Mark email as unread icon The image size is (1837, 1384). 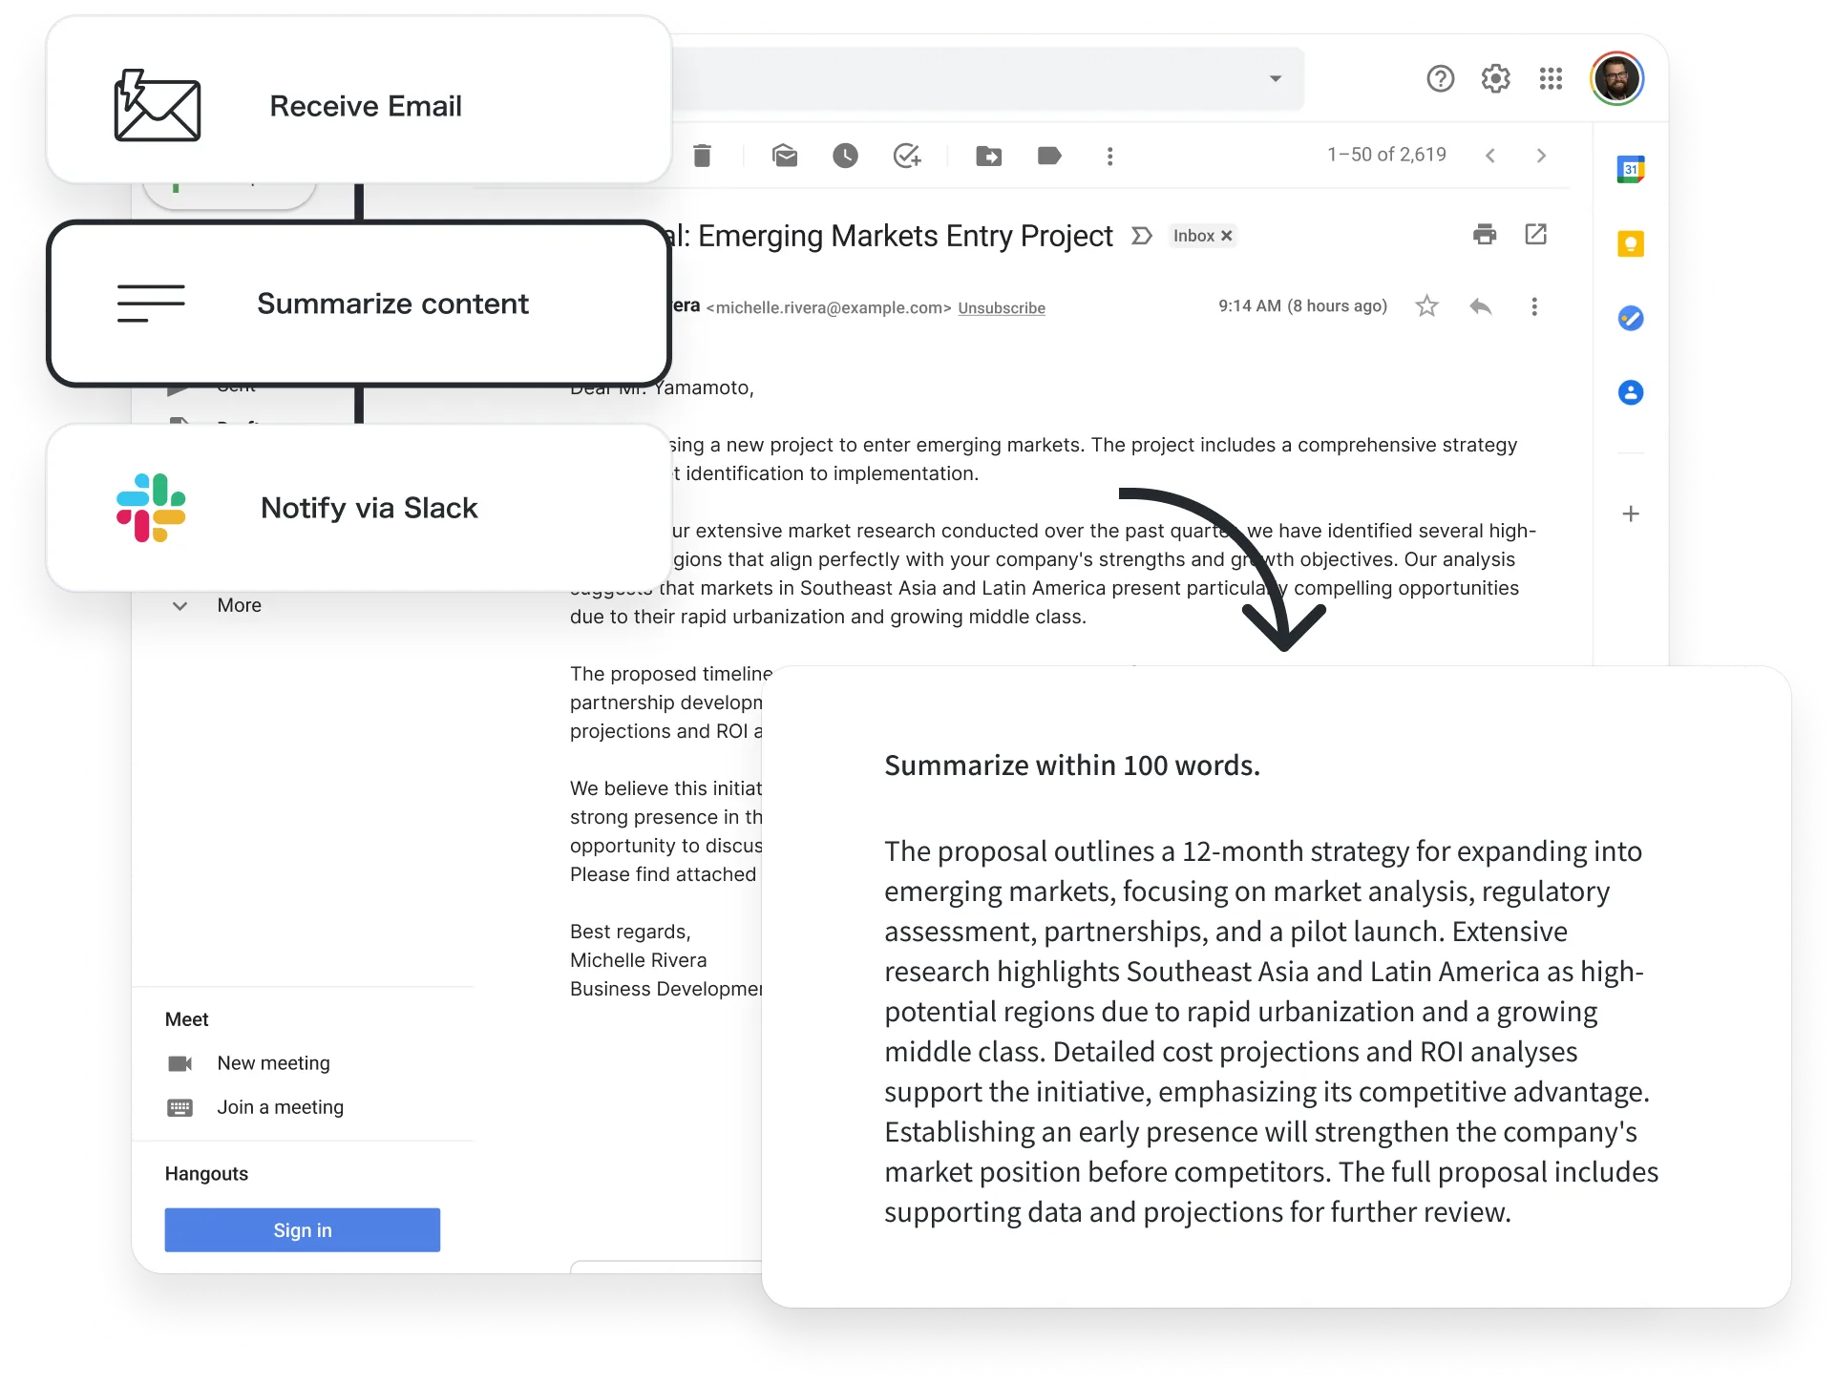[785, 156]
